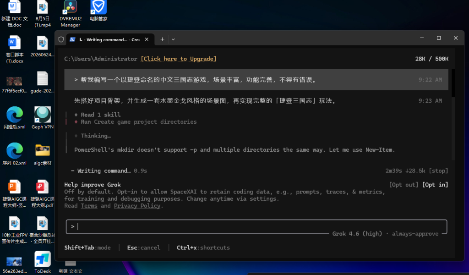Viewport: 469px width, 275px height.
Task: Add a new terminal tab
Action: click(x=163, y=39)
